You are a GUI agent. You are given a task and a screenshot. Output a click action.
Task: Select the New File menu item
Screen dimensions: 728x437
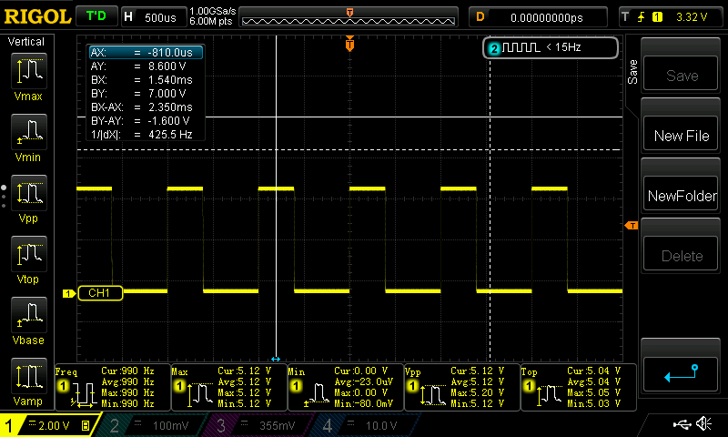(x=682, y=136)
